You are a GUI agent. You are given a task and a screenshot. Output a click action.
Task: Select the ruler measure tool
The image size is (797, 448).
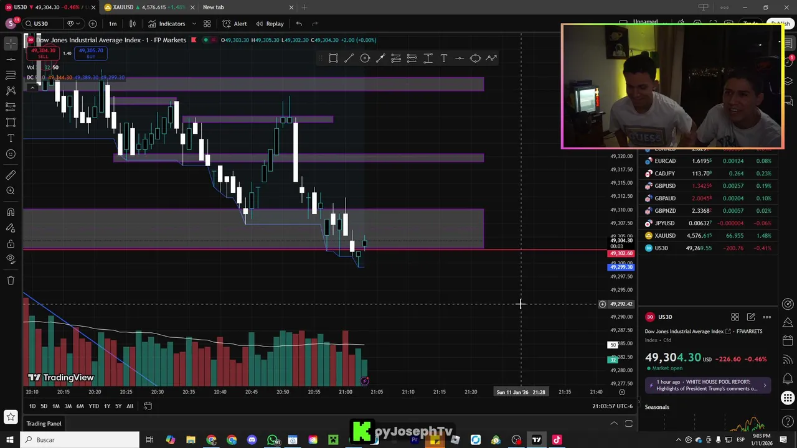coord(11,175)
